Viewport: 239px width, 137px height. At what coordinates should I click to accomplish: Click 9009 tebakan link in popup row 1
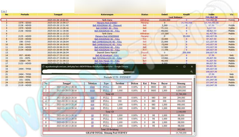[92, 87]
